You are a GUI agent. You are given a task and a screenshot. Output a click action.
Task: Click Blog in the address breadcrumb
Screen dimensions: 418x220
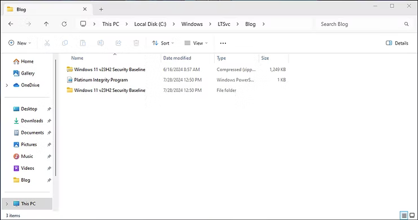[x=250, y=24]
